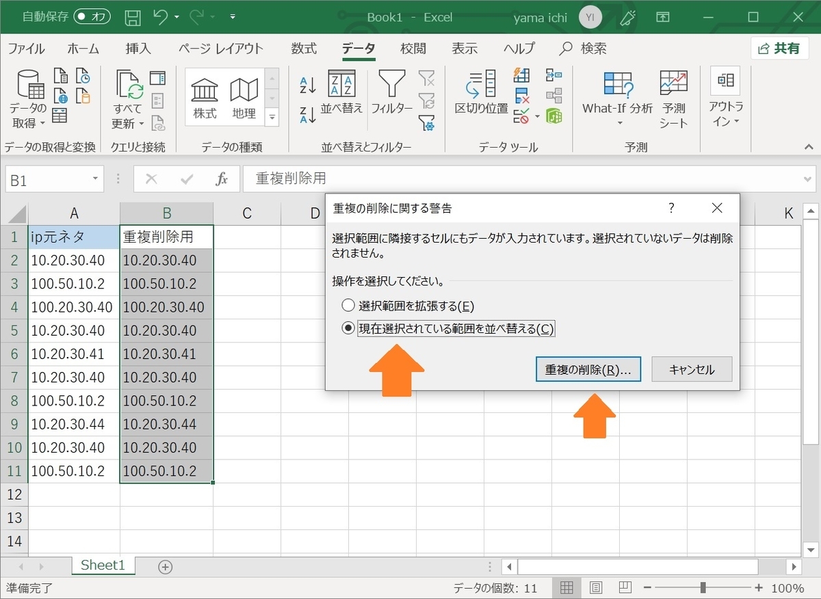Viewport: 821px width, 599px height.
Task: Create a 予測シート (Forecast Sheet)
Action: [673, 96]
